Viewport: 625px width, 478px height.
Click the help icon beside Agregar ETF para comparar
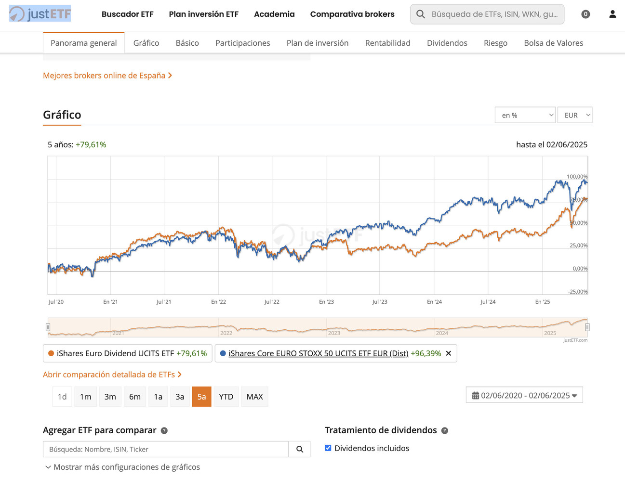click(x=164, y=431)
